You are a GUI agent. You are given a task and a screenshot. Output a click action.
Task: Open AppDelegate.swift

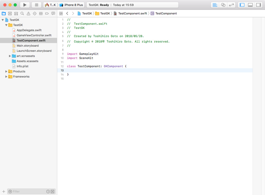click(x=28, y=30)
